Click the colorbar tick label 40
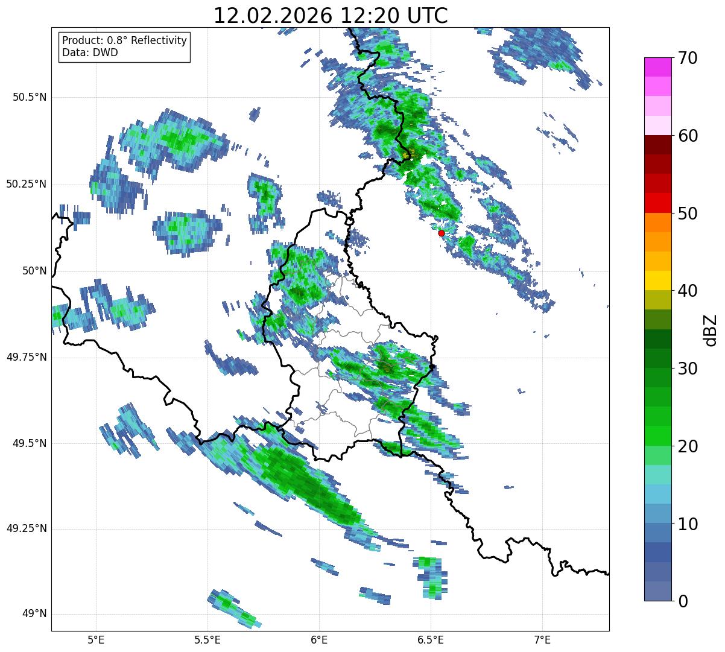725x652 pixels. point(688,291)
